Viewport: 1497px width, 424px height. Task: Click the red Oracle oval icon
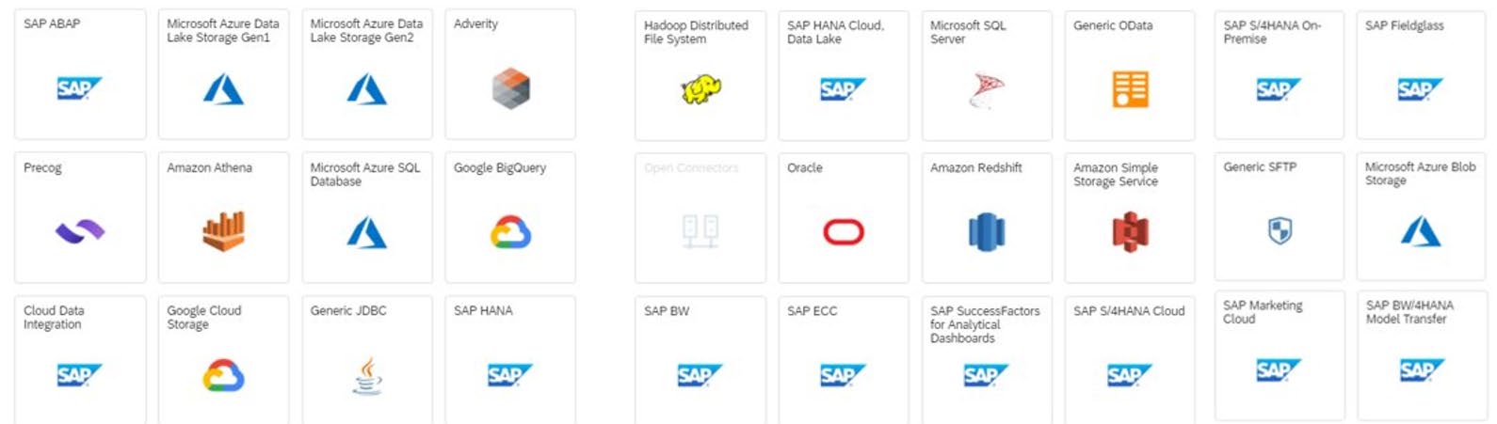[x=843, y=231]
